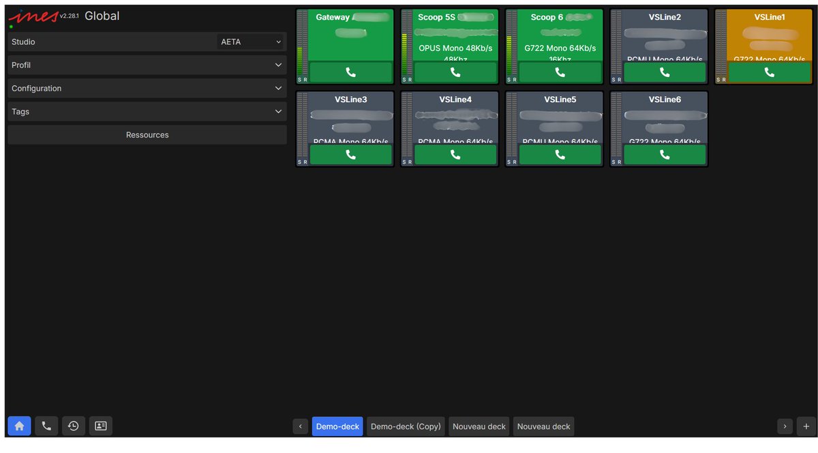Open the phone calls view in bottom bar

46,426
